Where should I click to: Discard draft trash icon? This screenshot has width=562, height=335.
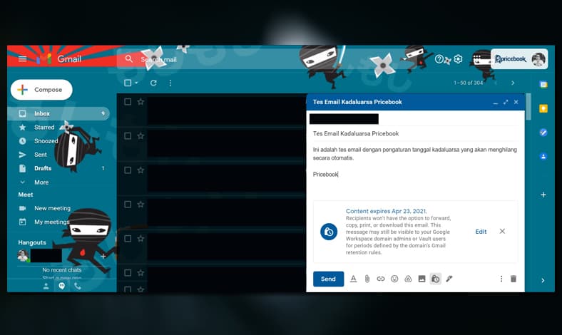coord(514,279)
